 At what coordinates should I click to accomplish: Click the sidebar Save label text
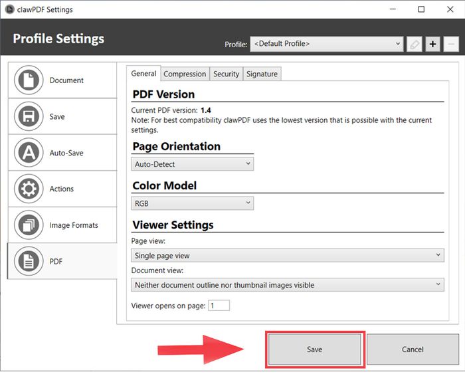57,116
